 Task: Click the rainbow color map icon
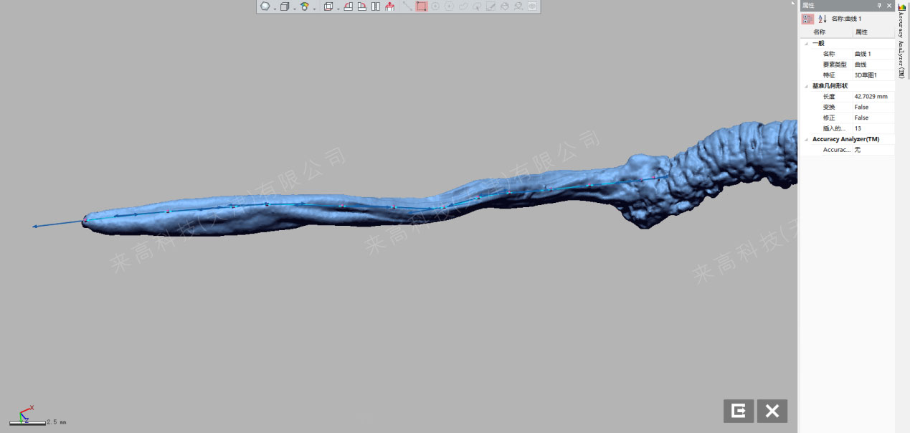coord(305,6)
